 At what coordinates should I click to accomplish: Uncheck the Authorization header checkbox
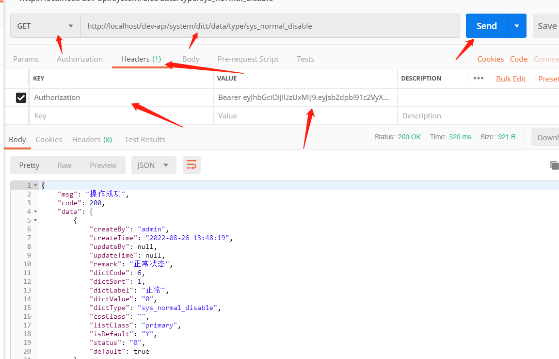click(21, 98)
